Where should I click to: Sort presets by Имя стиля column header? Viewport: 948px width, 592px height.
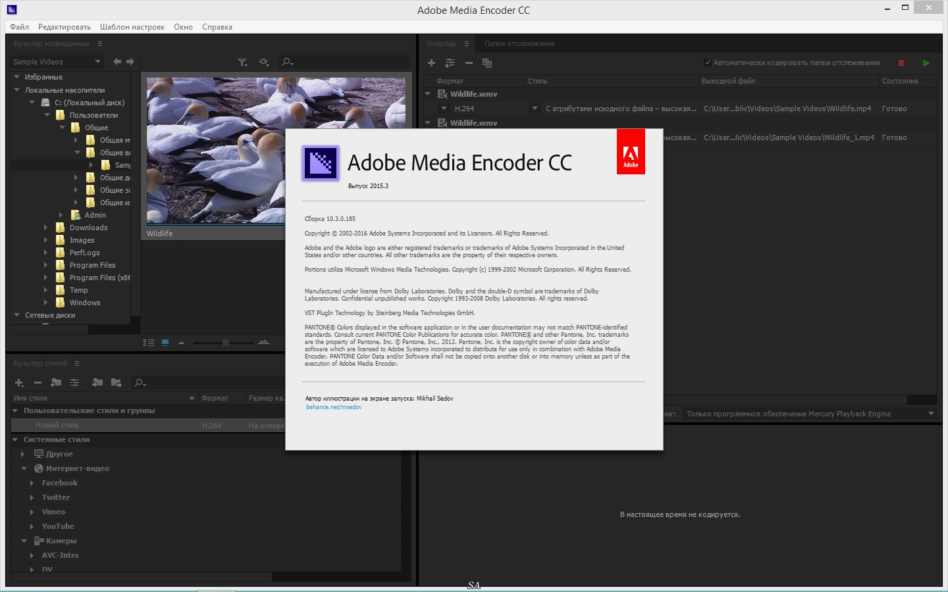[104, 398]
